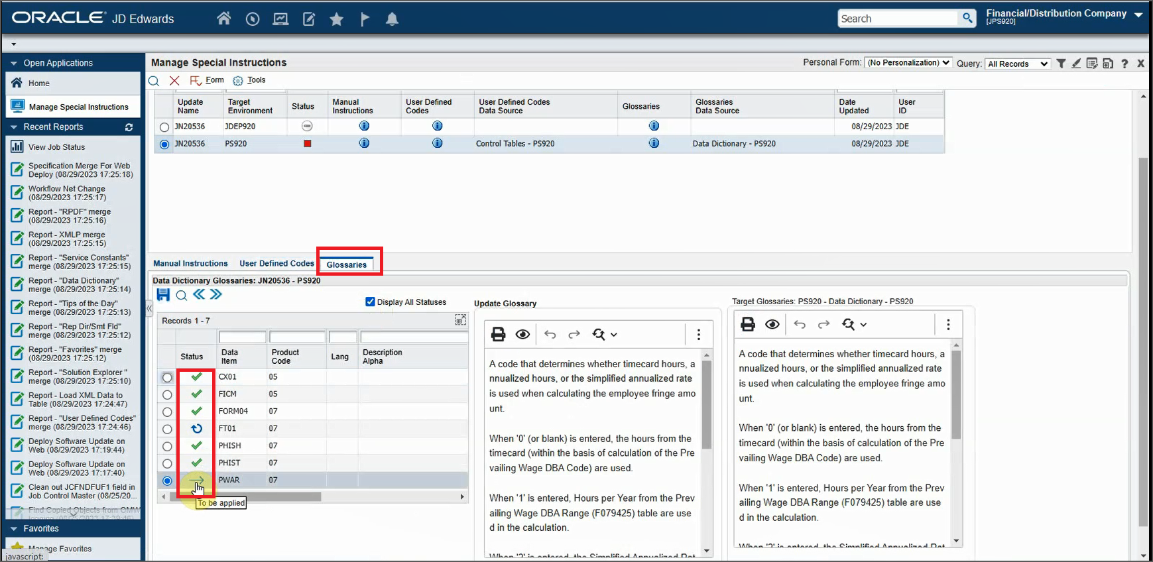Redo in the Target Glossaries editor
This screenshot has height=562, width=1153.
point(823,325)
